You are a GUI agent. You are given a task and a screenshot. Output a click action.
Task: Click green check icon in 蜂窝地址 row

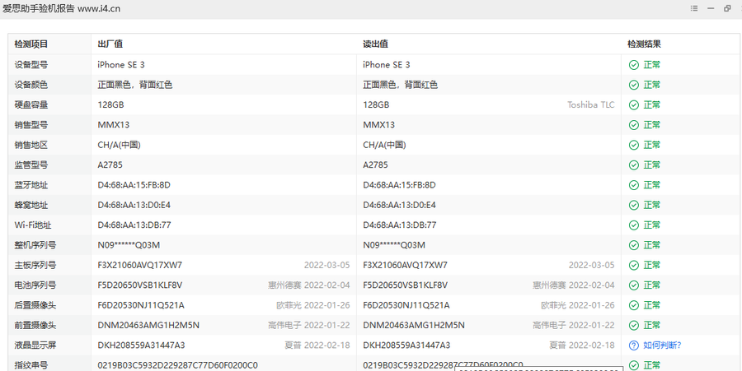634,206
